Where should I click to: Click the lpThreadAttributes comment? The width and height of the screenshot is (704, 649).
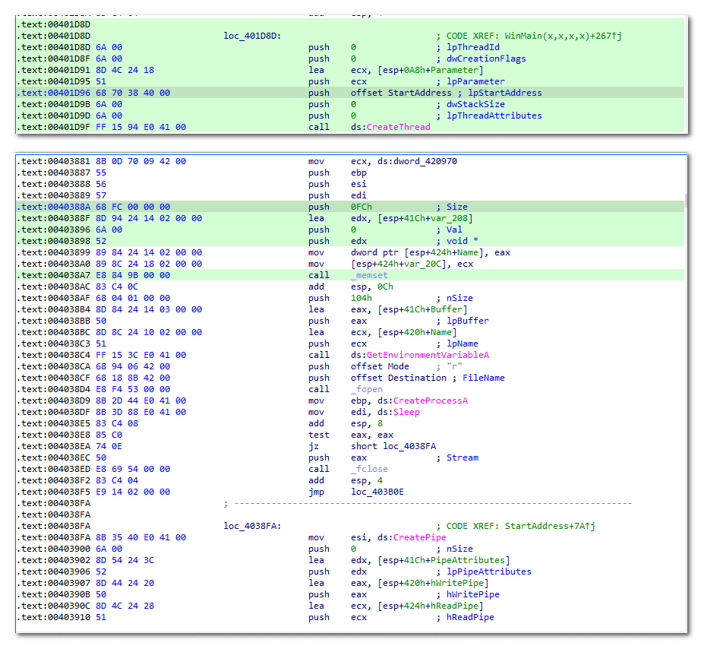(494, 116)
